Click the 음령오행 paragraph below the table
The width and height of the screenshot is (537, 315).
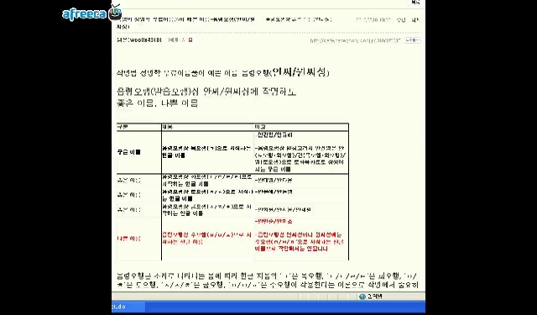pos(268,280)
